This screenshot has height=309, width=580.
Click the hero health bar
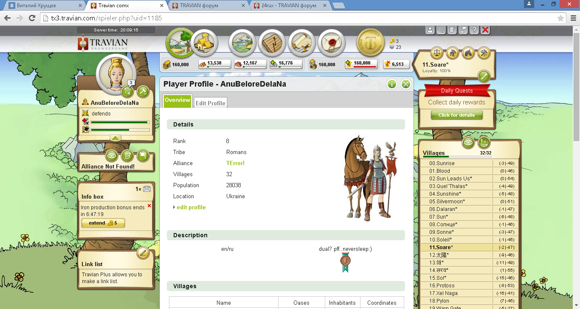[120, 122]
